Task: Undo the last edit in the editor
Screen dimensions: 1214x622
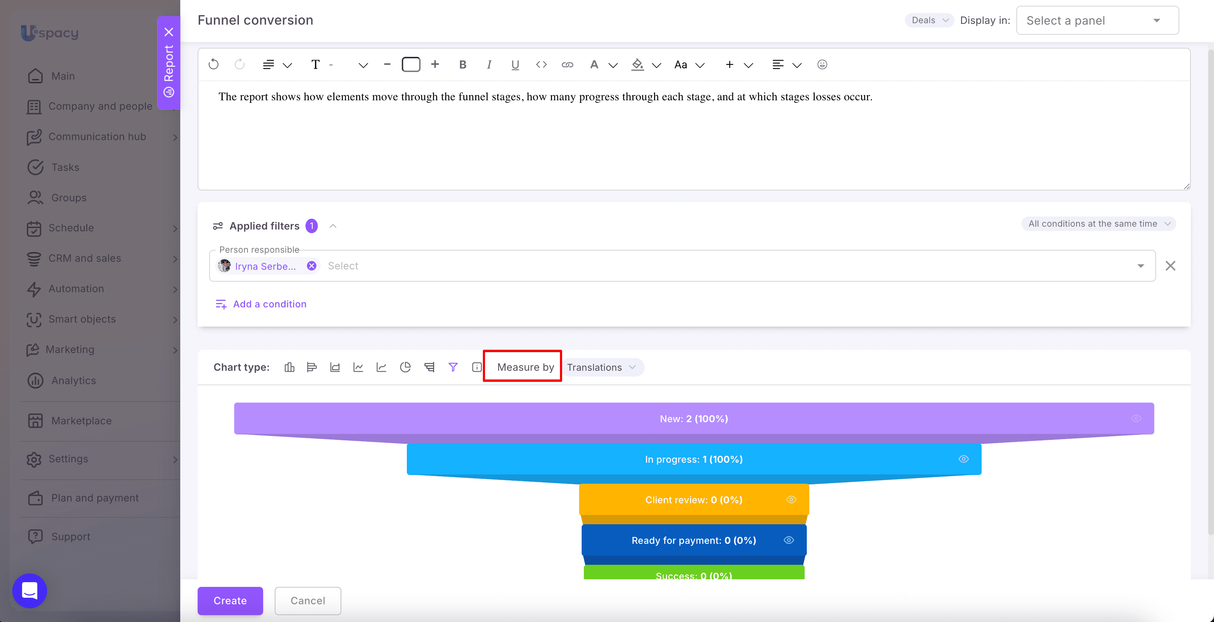Action: [x=214, y=64]
